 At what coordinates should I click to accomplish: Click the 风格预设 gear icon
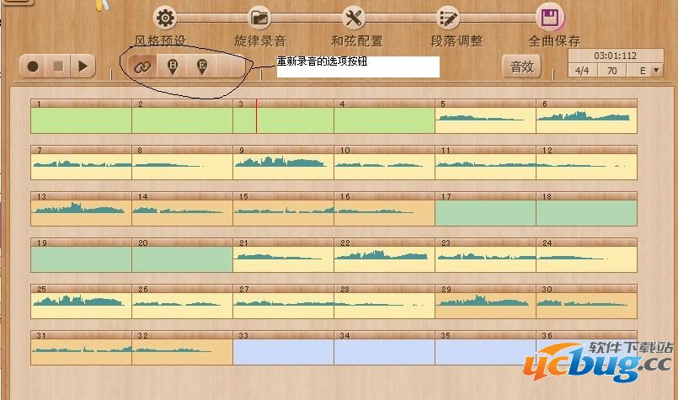pos(166,18)
